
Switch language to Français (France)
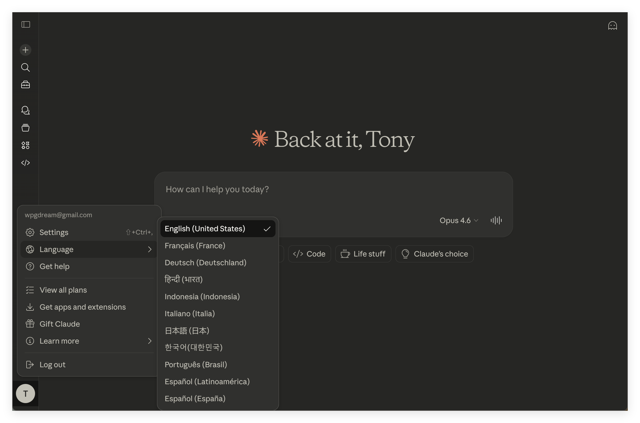tap(195, 246)
